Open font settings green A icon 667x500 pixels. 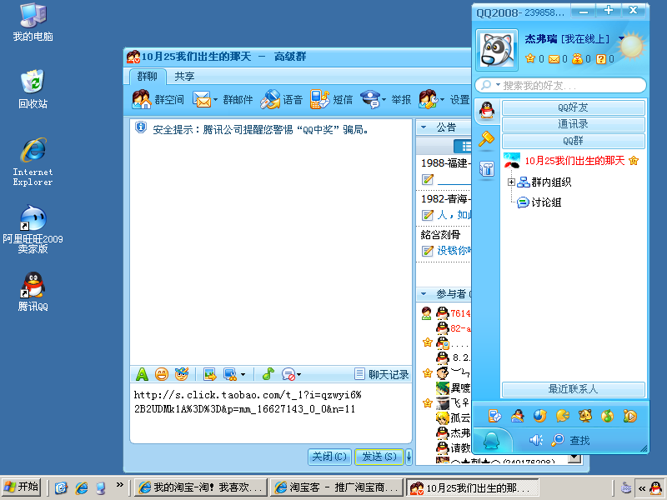[142, 374]
